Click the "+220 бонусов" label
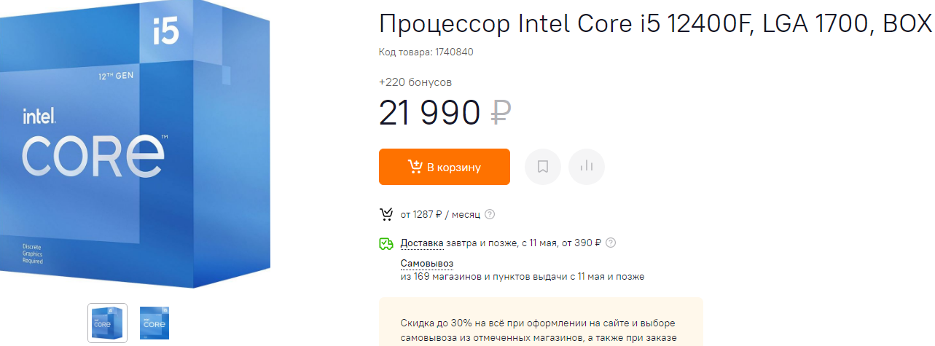The height and width of the screenshot is (346, 935). 415,82
